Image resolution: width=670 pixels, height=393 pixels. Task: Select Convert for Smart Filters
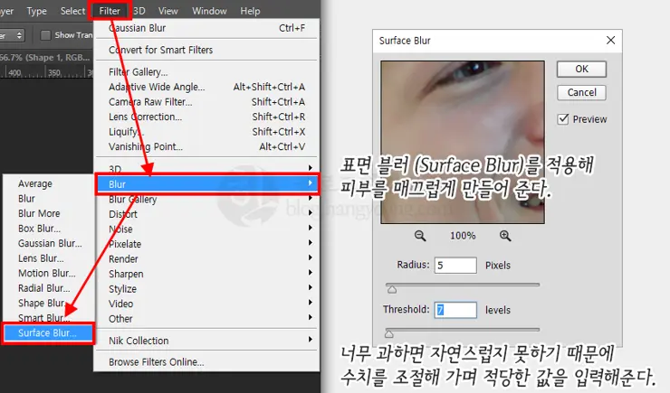(206, 50)
